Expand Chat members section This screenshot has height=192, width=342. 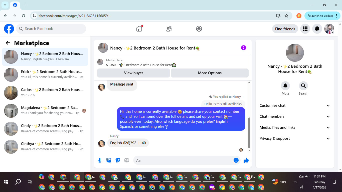[295, 116]
